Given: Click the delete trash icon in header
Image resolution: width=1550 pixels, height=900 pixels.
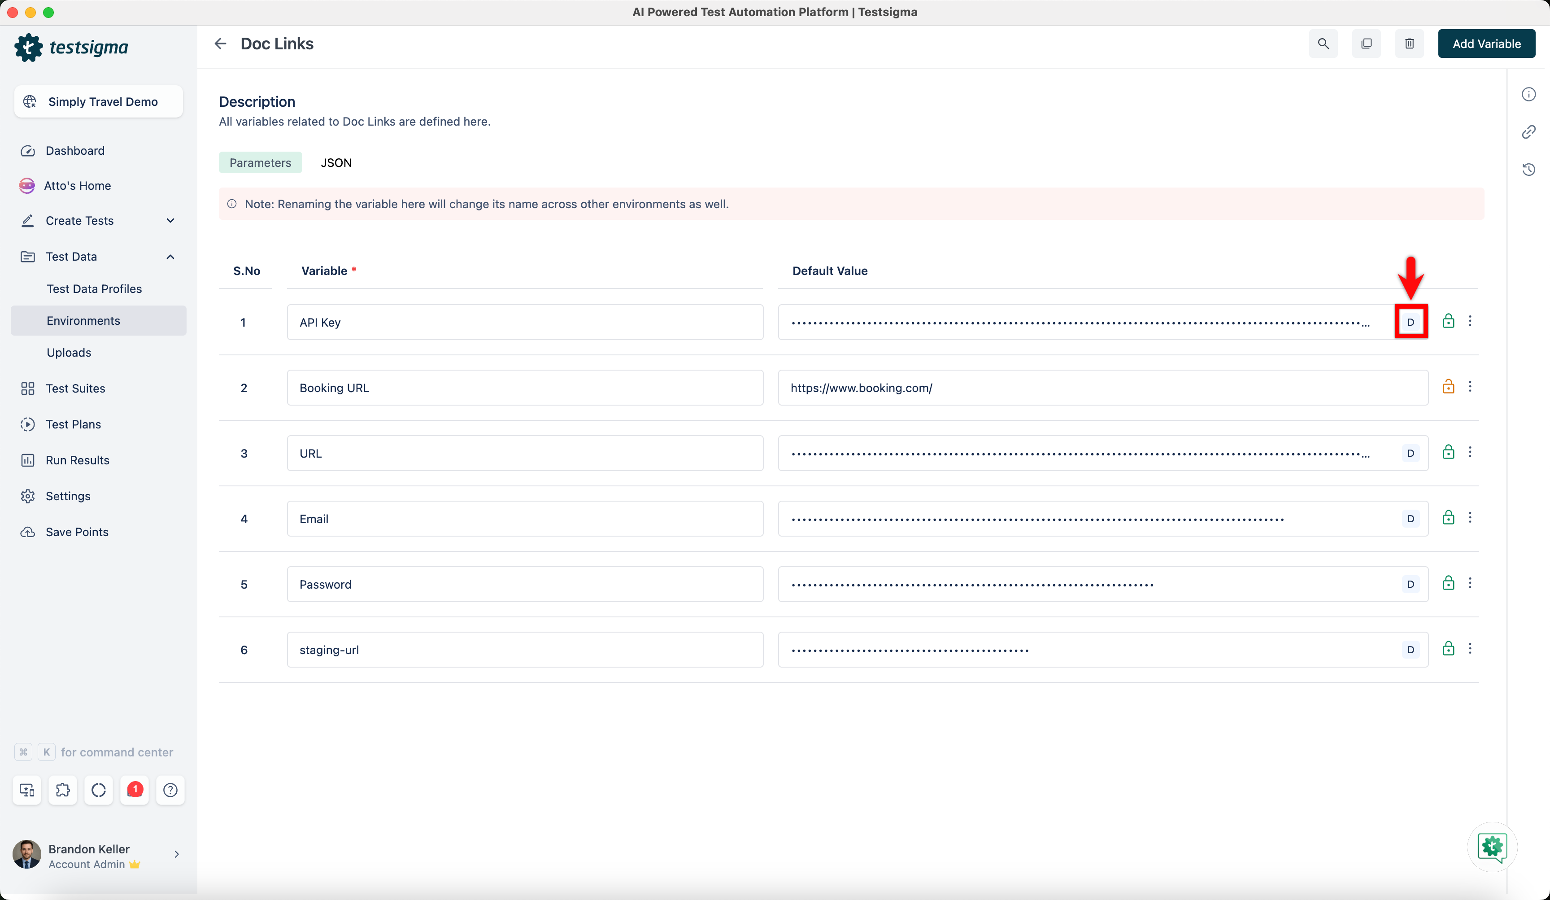Looking at the screenshot, I should pyautogui.click(x=1409, y=44).
